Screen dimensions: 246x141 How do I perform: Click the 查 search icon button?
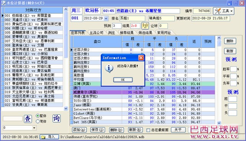click(28, 119)
